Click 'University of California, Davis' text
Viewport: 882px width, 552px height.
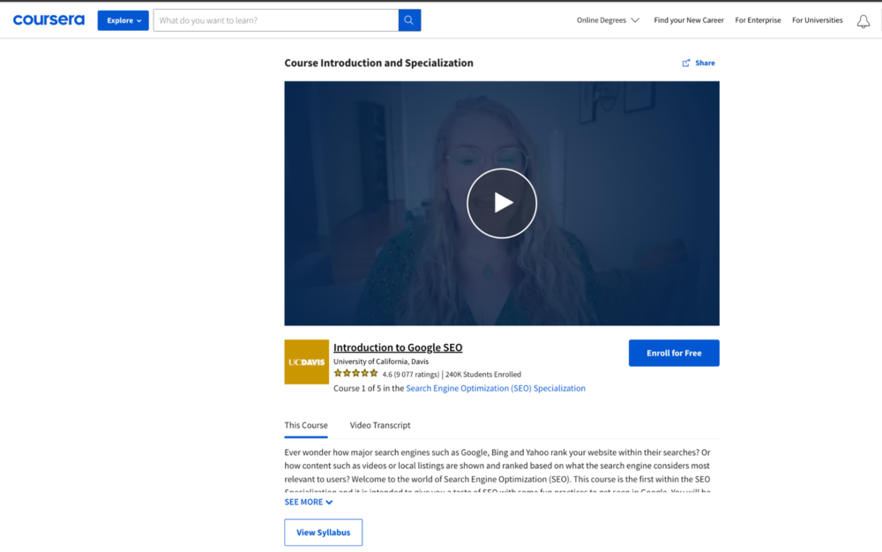pos(381,362)
